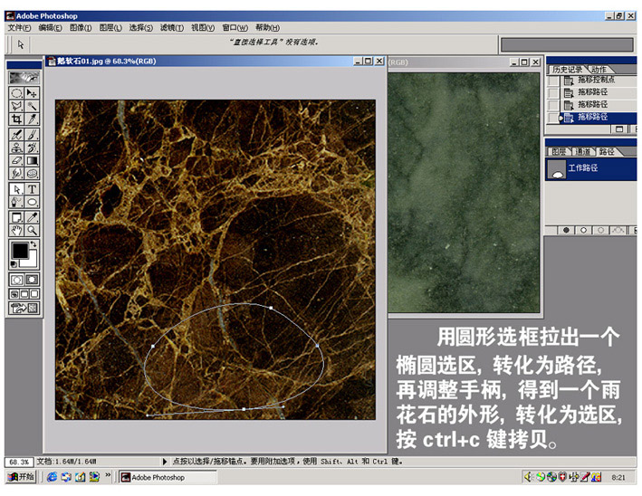The width and height of the screenshot is (642, 496).
Task: Open the foreground black color swatch
Action: [19, 251]
